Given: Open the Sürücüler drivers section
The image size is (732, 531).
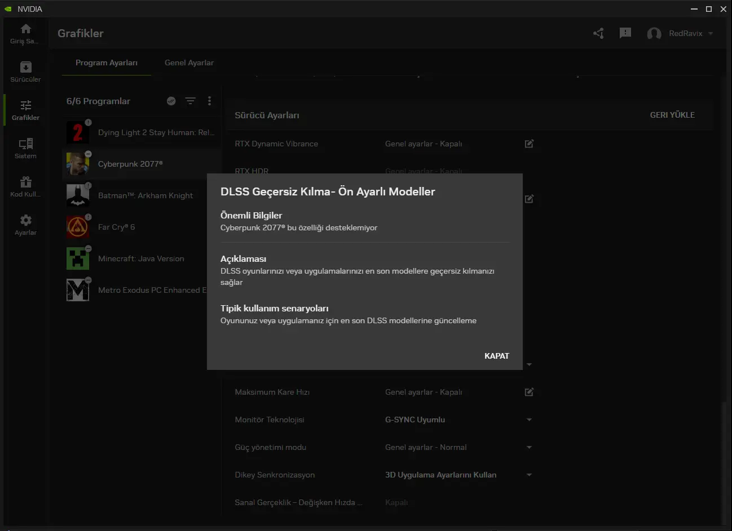Looking at the screenshot, I should click(25, 72).
